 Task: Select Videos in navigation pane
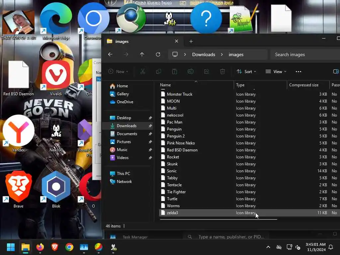coord(128,158)
